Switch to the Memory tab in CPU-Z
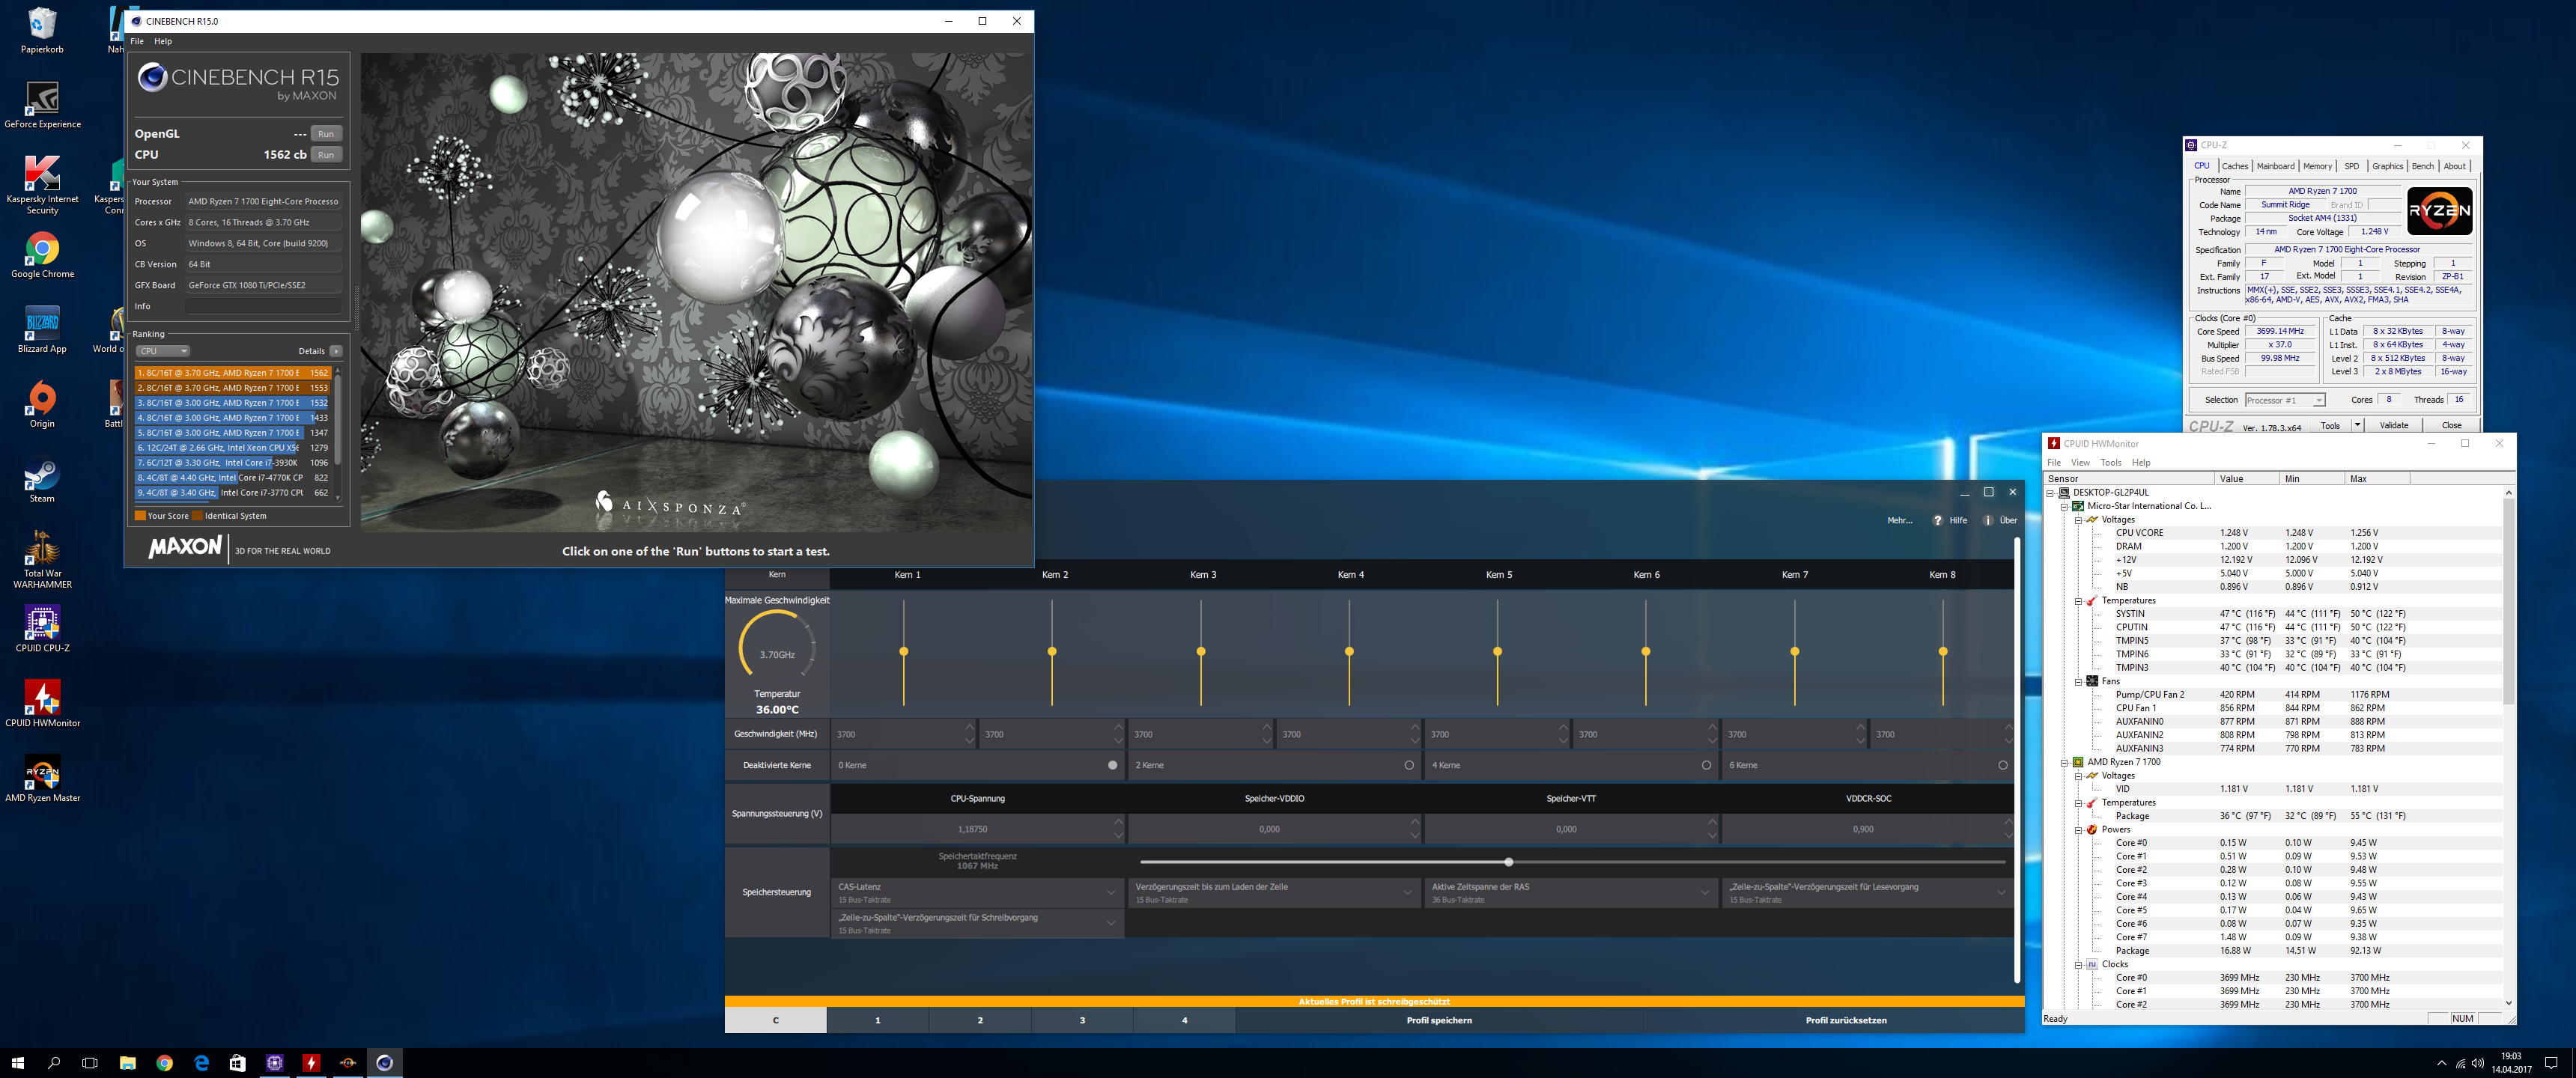The height and width of the screenshot is (1078, 2576). point(2317,166)
